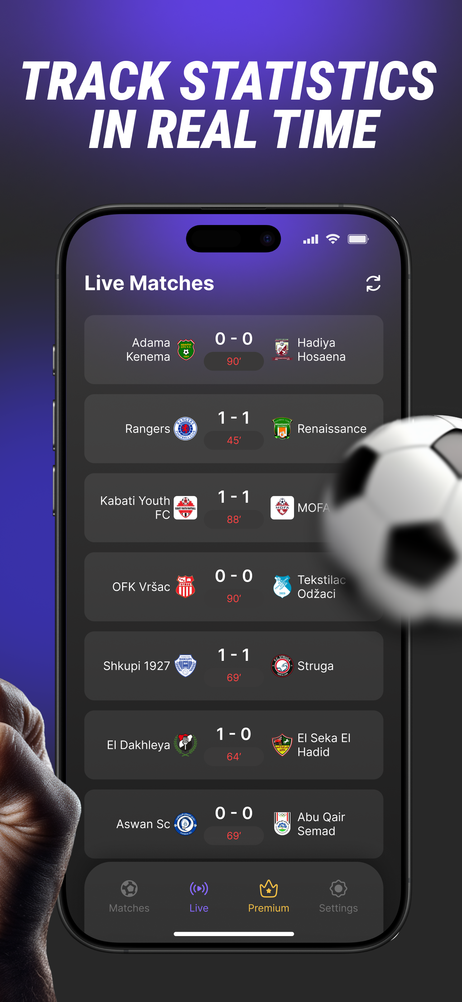Open Aswan Sc 0 - 0 match card
Image resolution: width=462 pixels, height=1002 pixels.
click(x=234, y=824)
